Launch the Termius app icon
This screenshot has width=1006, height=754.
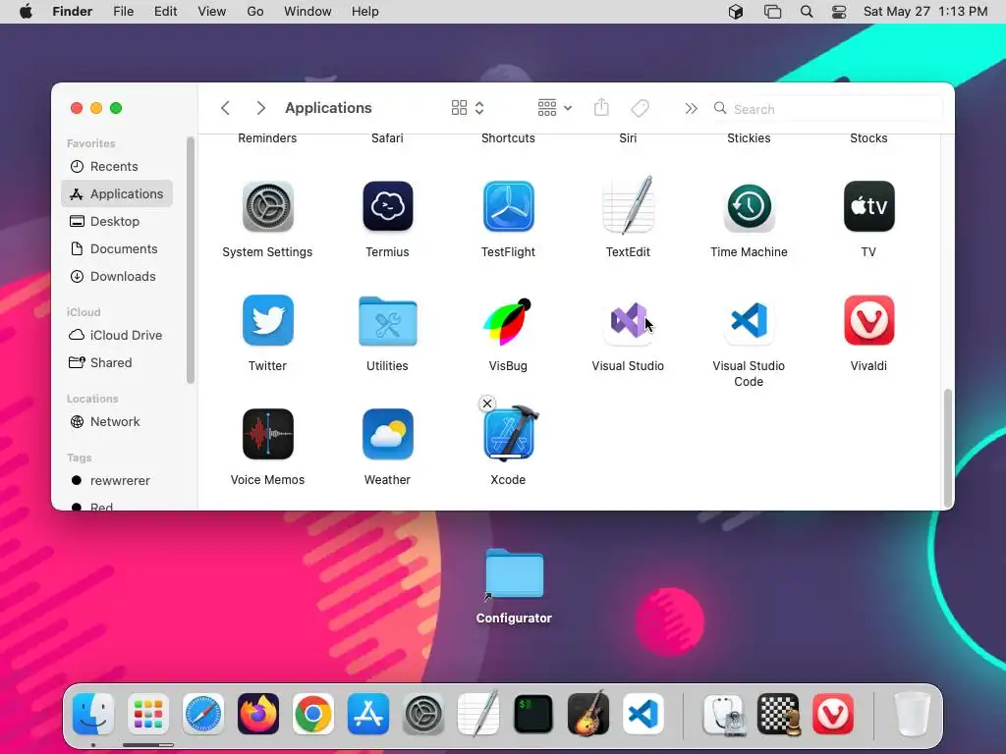pos(387,206)
